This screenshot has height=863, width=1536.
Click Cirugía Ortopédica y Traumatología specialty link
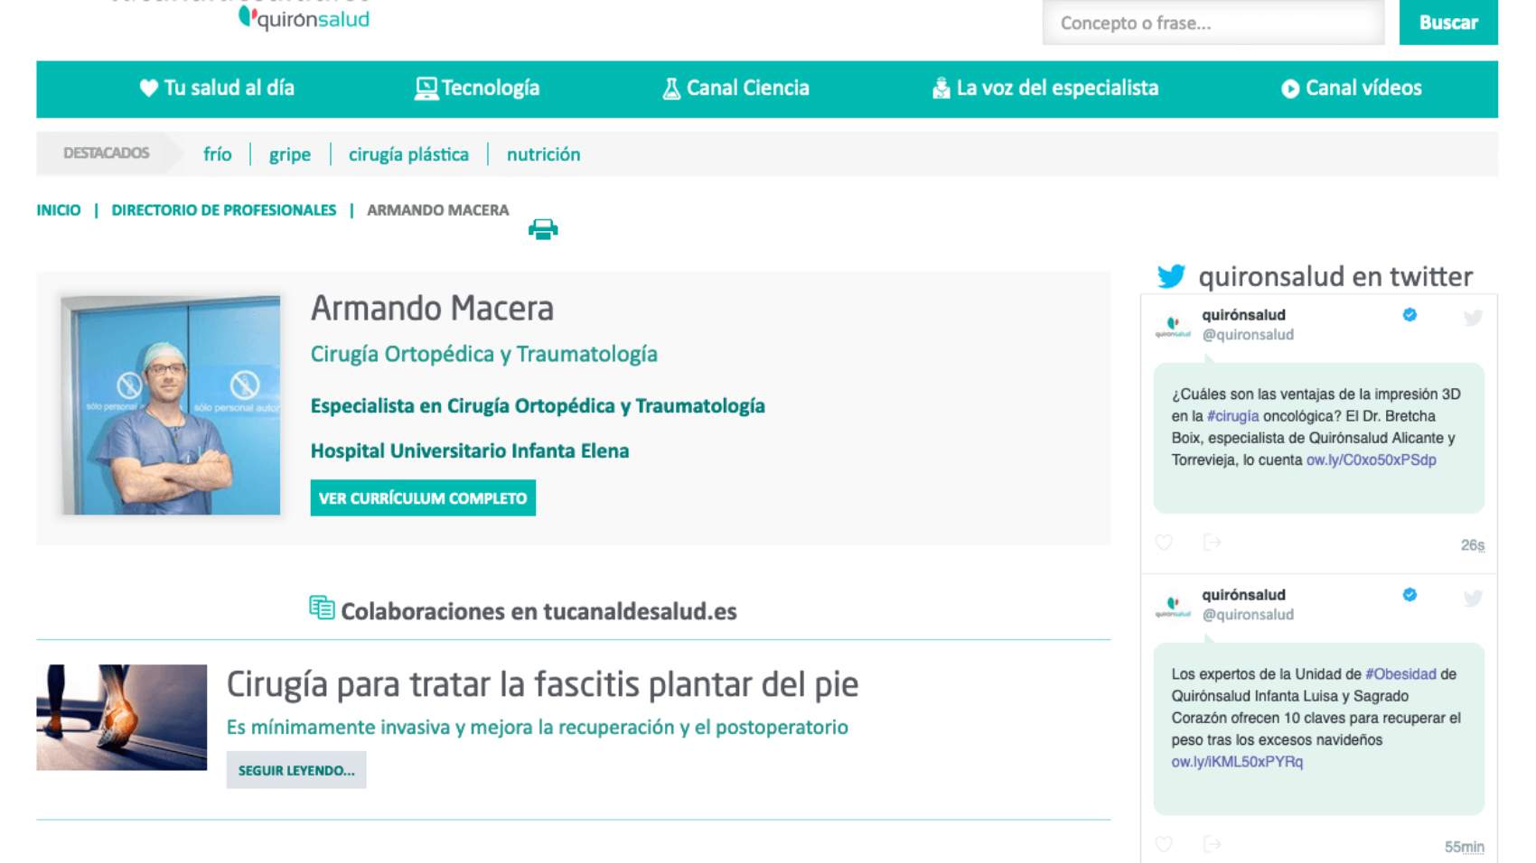pos(484,354)
